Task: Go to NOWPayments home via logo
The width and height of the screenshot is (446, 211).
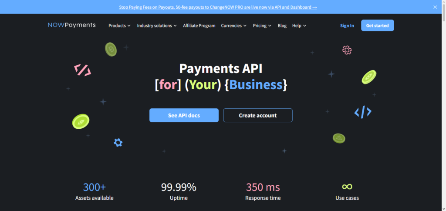Action: [x=72, y=25]
